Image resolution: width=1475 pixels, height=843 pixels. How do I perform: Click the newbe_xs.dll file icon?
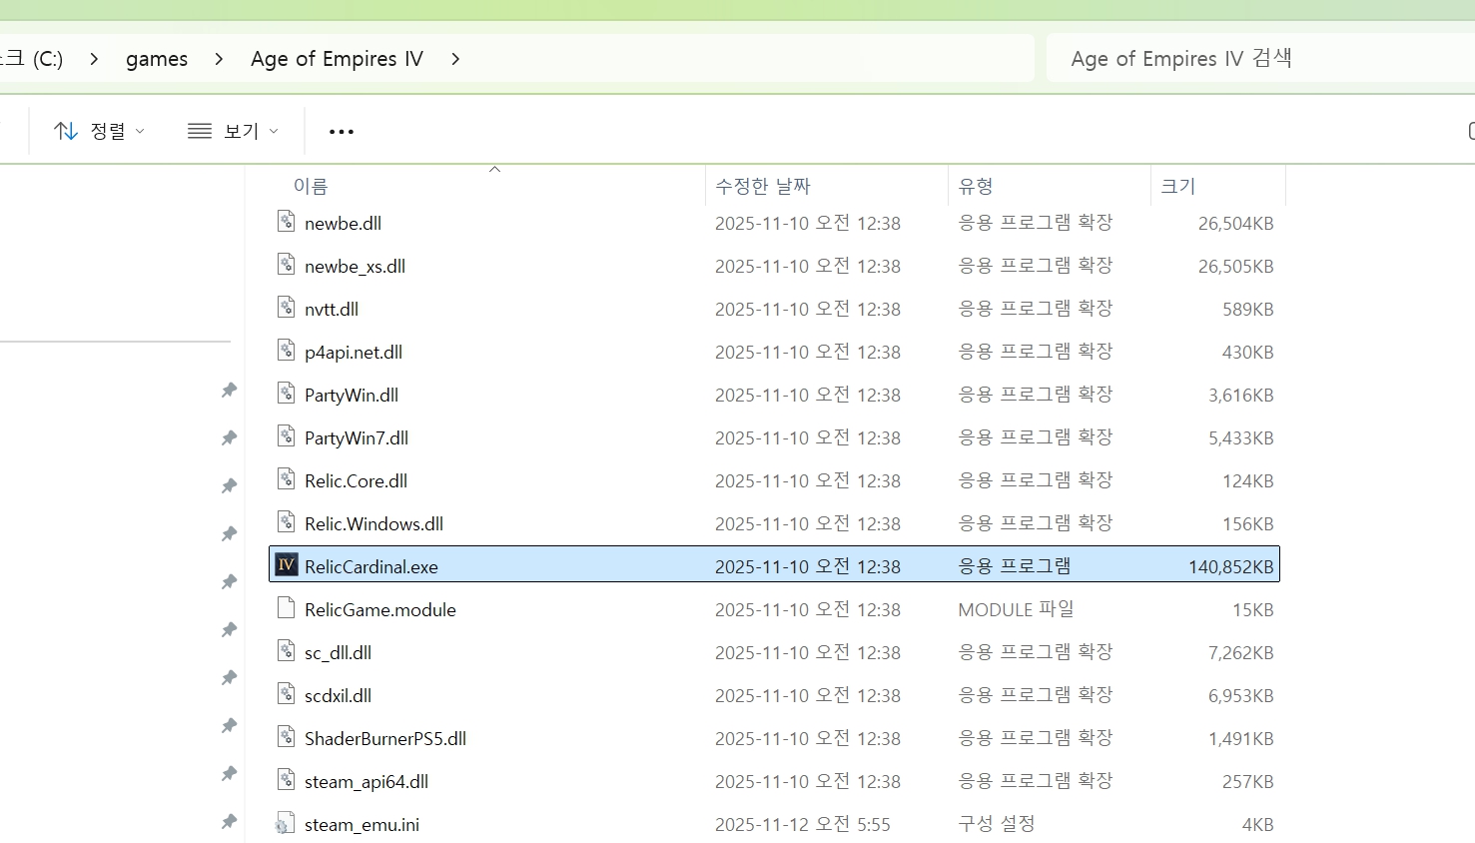(286, 265)
